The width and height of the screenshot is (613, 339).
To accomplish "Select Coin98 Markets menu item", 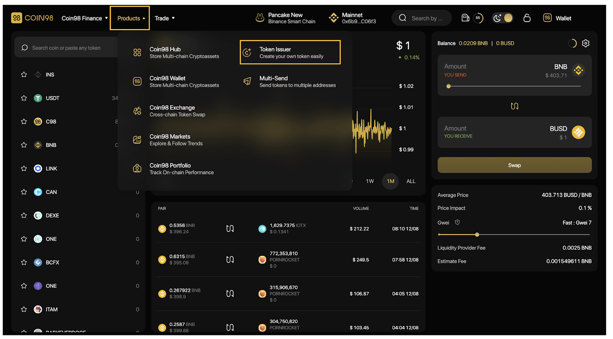I will (168, 140).
